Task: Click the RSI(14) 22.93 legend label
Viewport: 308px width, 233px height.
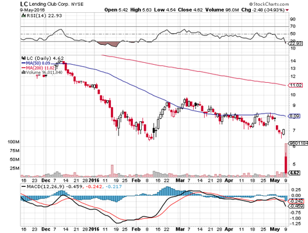Action: pyautogui.click(x=44, y=15)
